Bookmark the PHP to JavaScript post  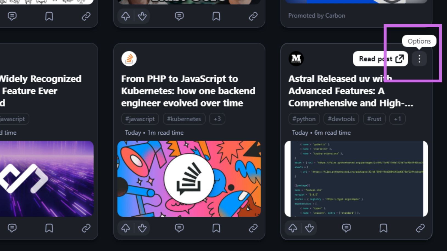pos(216,228)
